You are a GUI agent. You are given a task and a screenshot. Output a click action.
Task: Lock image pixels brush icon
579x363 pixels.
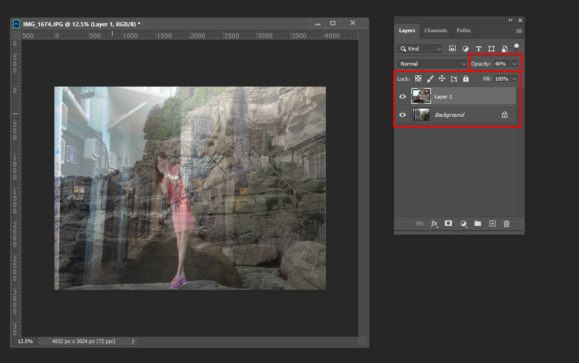click(x=430, y=79)
